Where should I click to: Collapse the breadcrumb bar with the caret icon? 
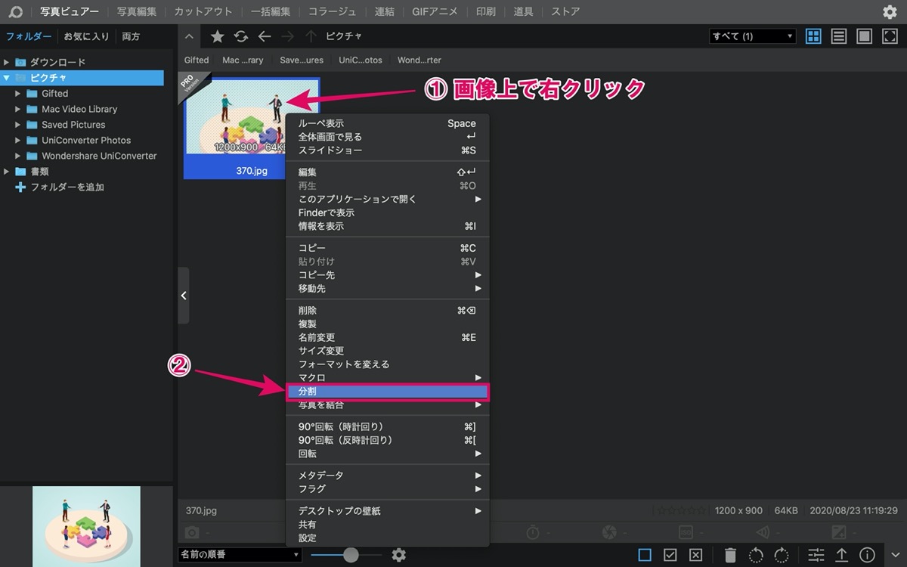189,36
